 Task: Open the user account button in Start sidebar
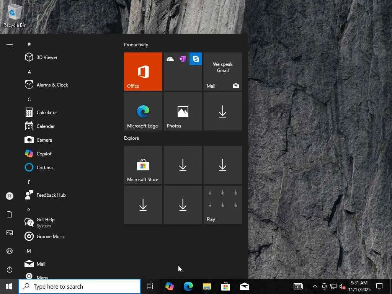[10, 196]
